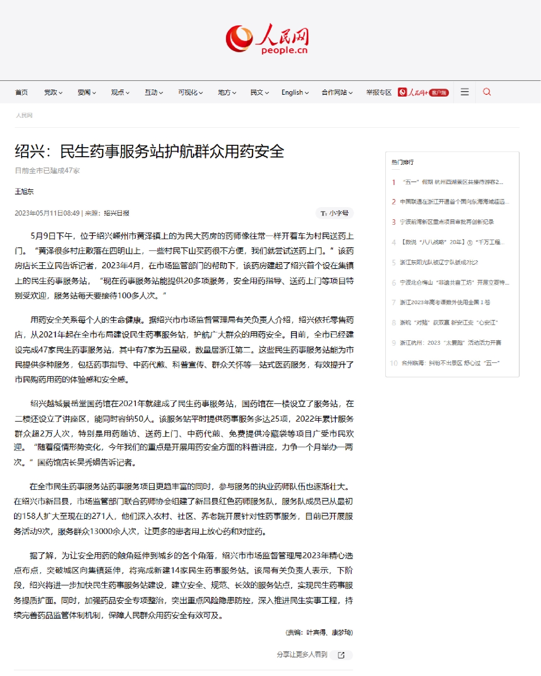Expand the 民文 dropdown menu
The height and width of the screenshot is (676, 541).
coord(259,93)
